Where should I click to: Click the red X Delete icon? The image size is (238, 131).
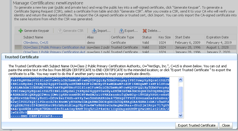click(x=145, y=31)
